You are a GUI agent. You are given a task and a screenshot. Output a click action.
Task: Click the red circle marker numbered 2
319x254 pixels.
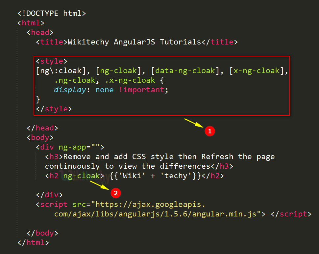point(115,193)
